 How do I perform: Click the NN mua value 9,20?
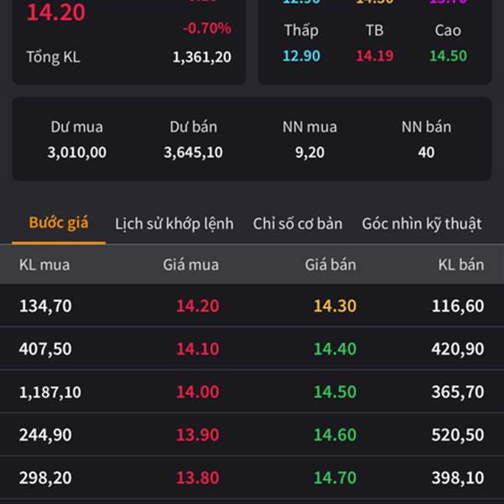coord(310,152)
